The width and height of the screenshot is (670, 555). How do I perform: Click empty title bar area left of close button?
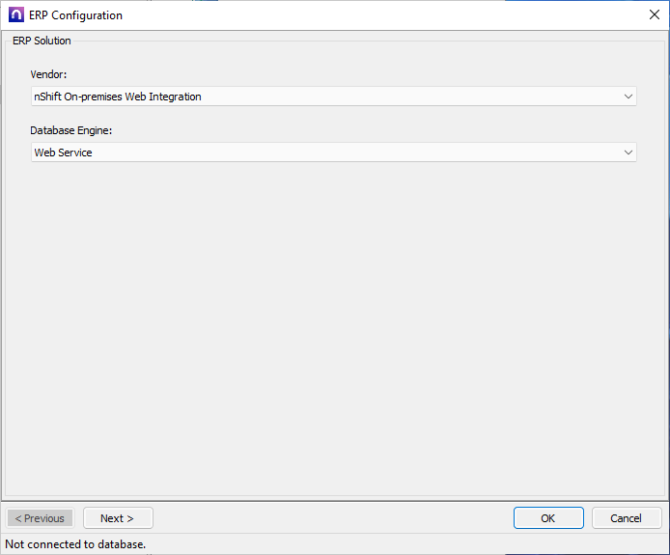pos(386,15)
